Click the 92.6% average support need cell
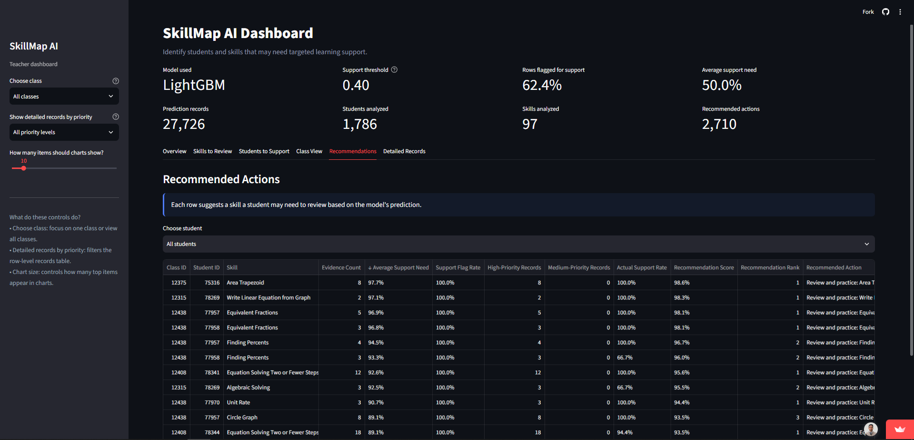Screen dimensions: 914x440 click(398, 372)
